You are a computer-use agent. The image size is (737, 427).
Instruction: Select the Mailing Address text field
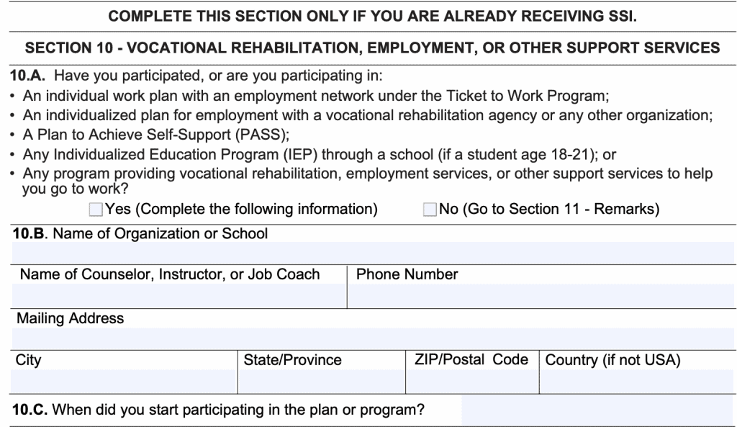point(373,338)
